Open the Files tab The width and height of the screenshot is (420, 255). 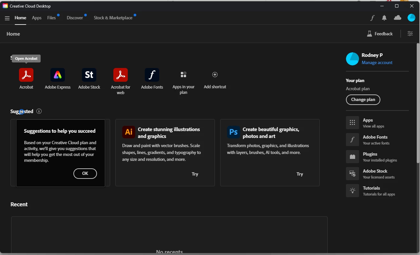pos(51,18)
